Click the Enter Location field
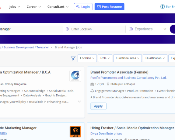This screenshot has height=140, width=175. point(96,29)
